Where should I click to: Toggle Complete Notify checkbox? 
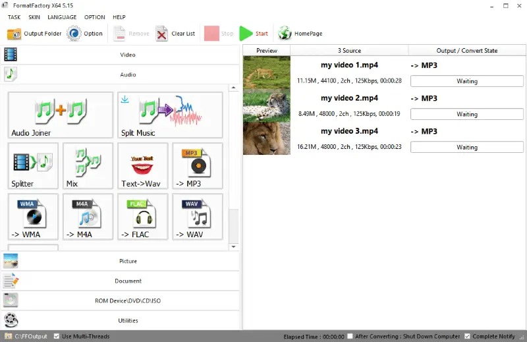(x=467, y=336)
